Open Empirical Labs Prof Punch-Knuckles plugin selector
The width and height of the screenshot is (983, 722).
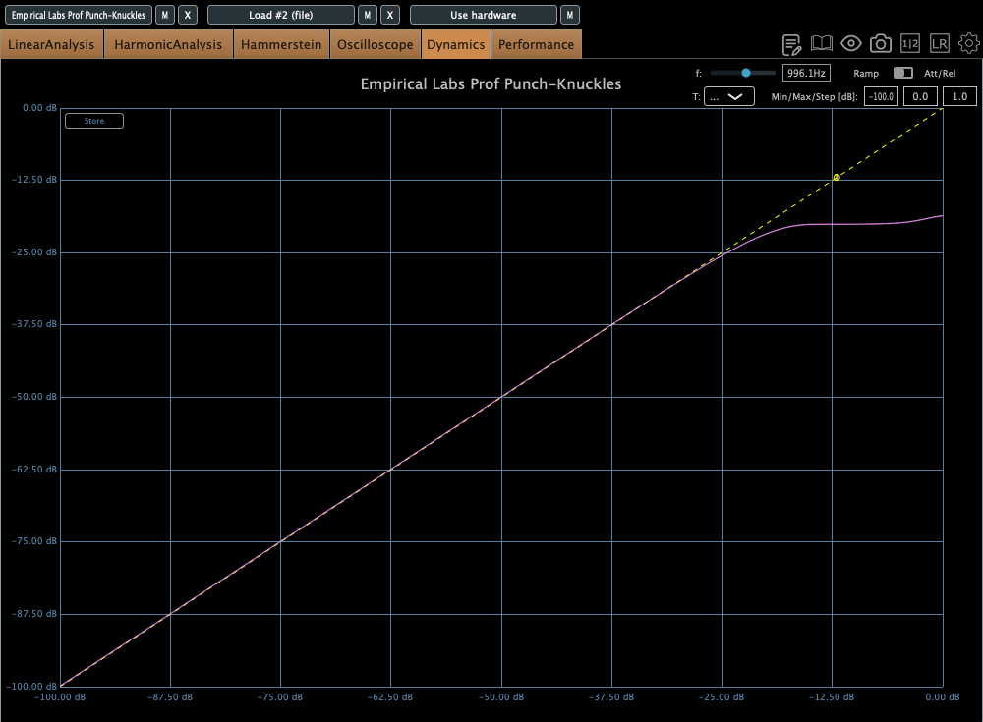coord(78,15)
